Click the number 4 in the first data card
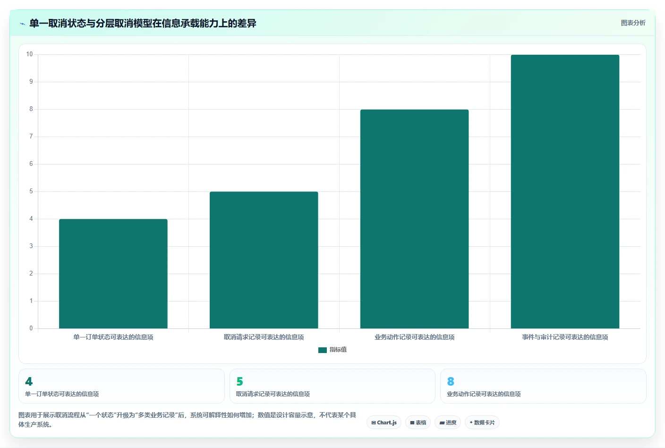 click(29, 382)
